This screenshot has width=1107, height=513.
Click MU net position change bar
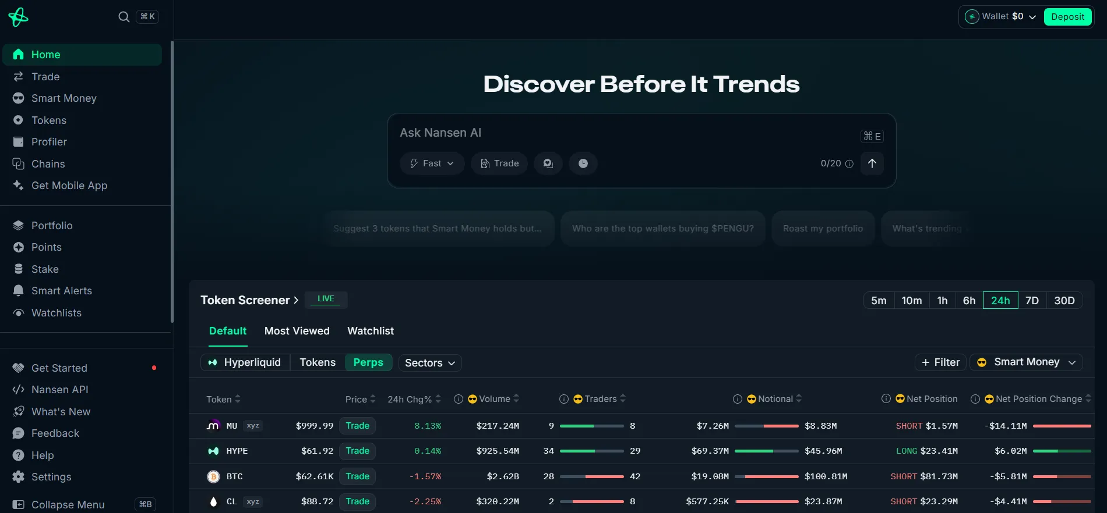point(1062,426)
